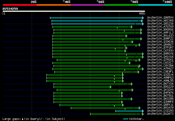
Task: Select the UniRef100_Q84N27 label
Action: (160, 45)
